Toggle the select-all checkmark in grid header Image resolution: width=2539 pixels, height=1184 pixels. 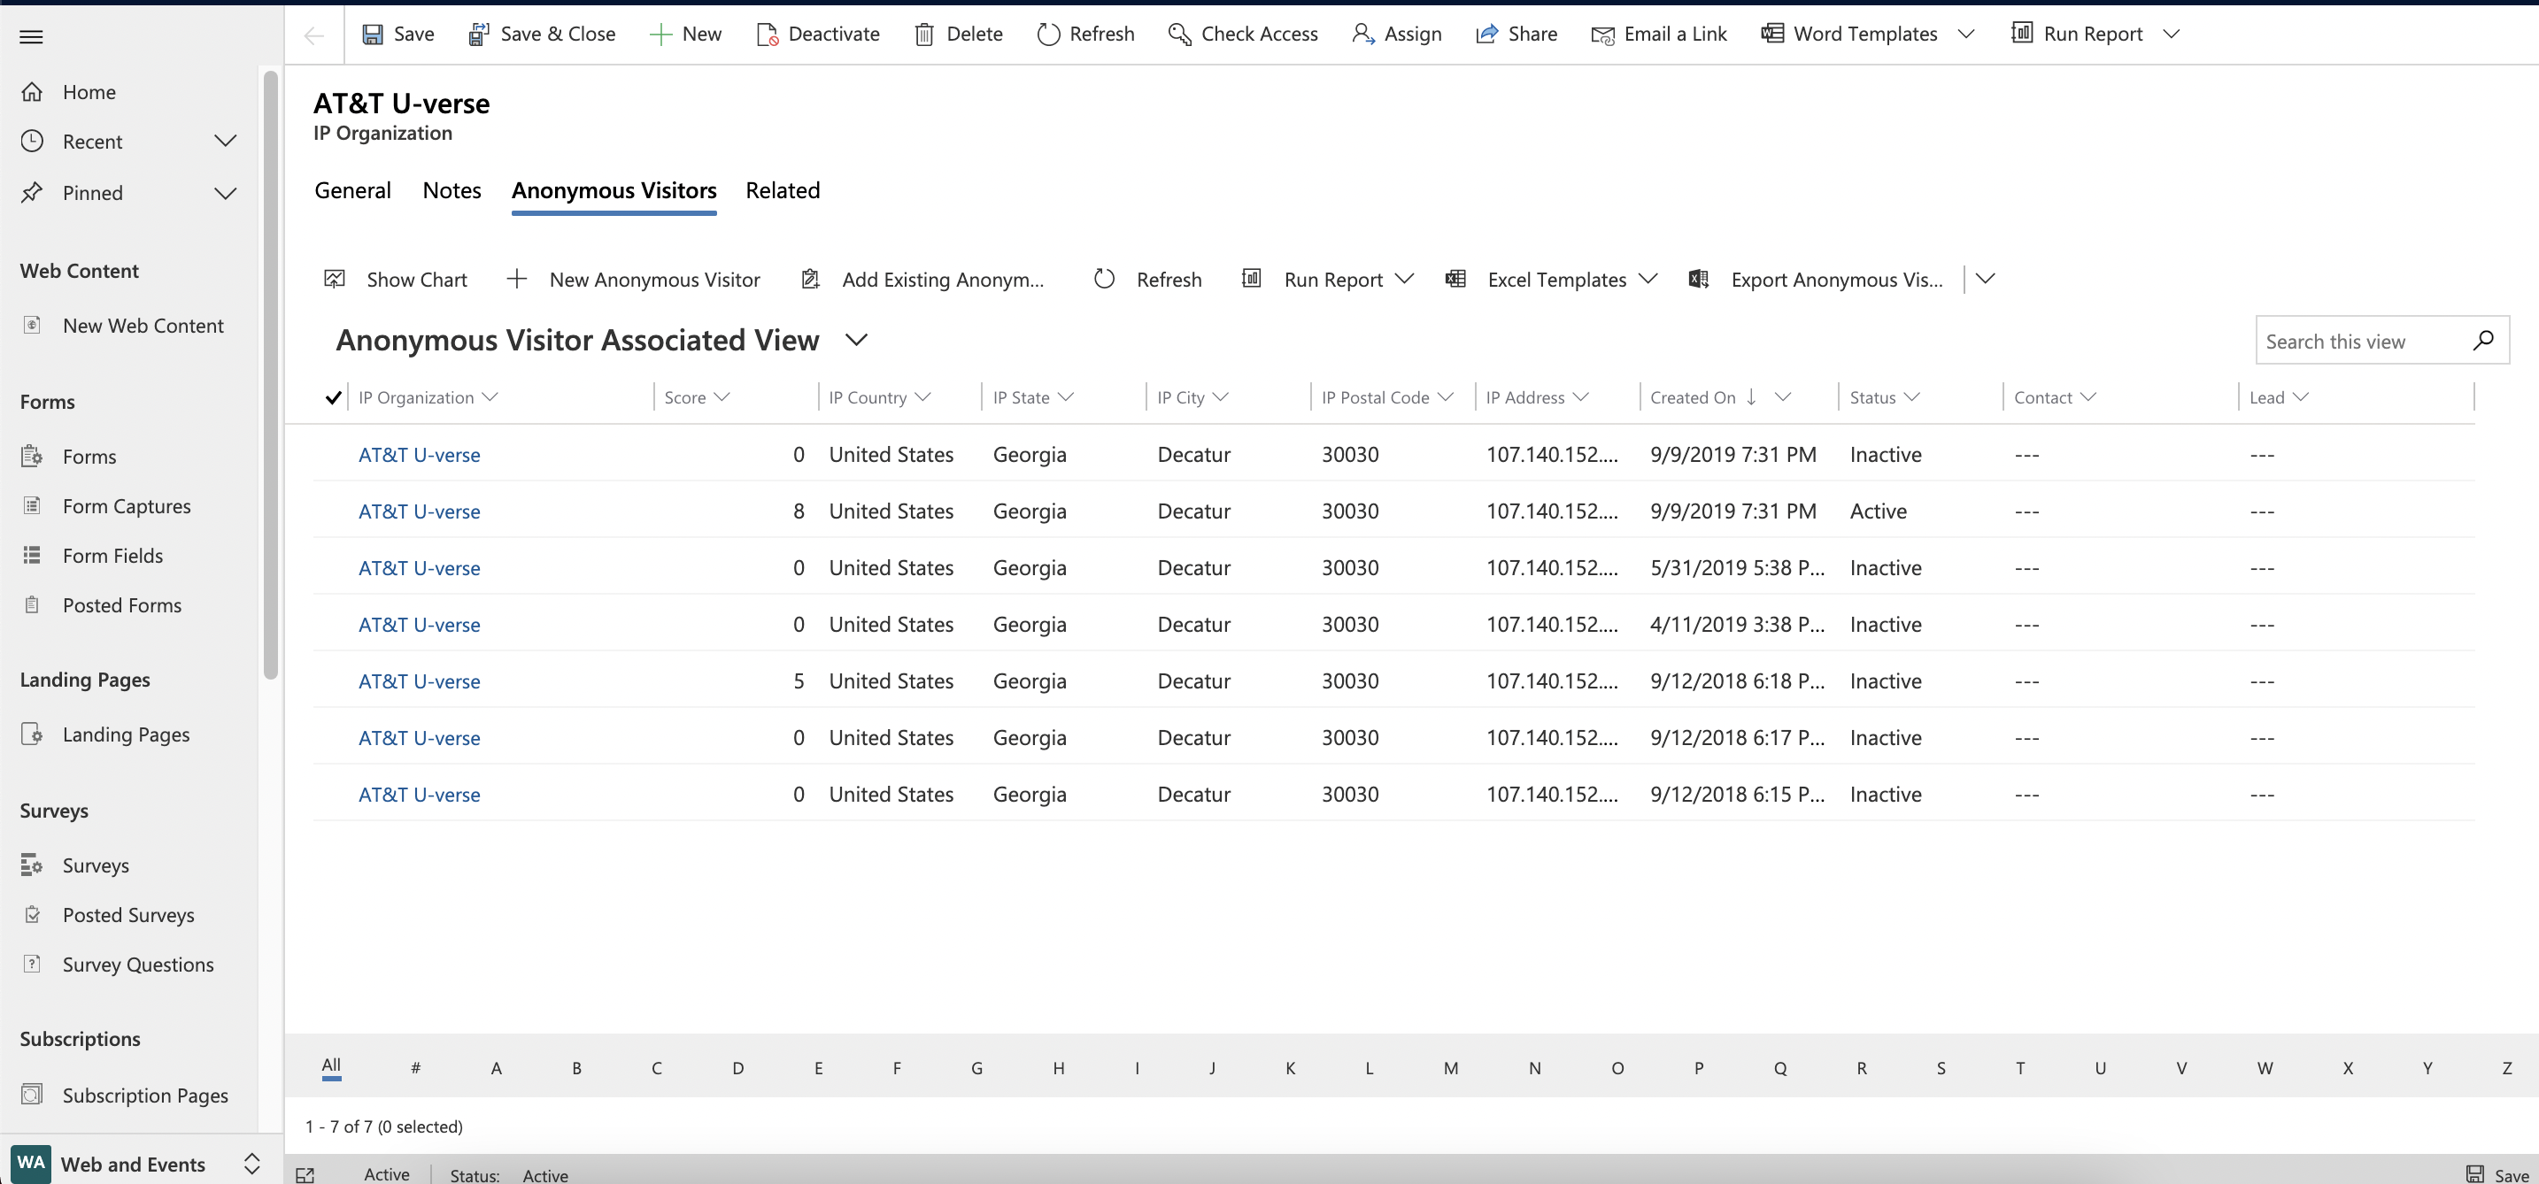coord(333,397)
